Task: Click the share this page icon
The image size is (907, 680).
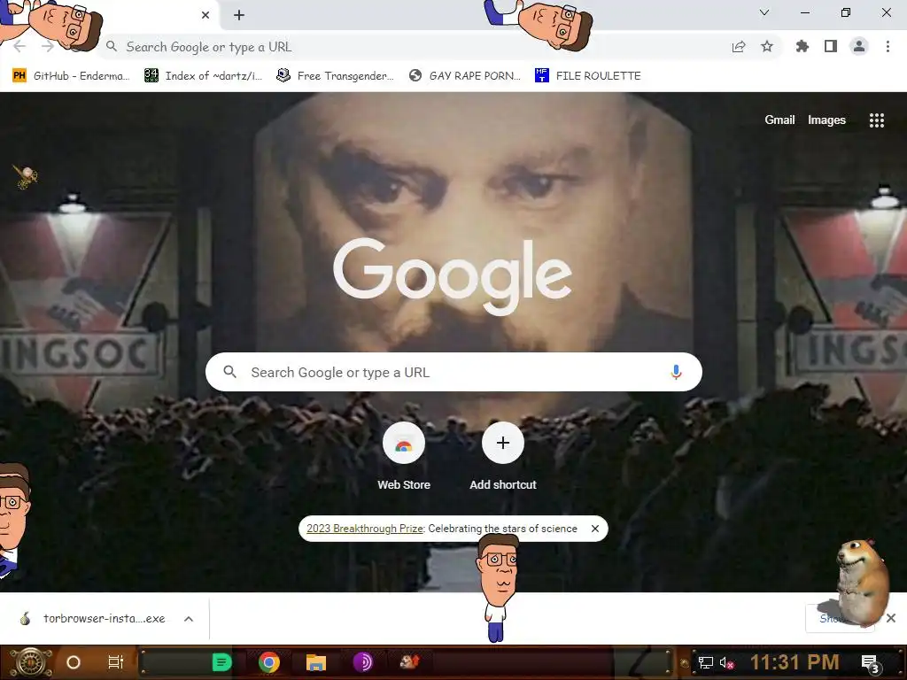Action: 739,47
